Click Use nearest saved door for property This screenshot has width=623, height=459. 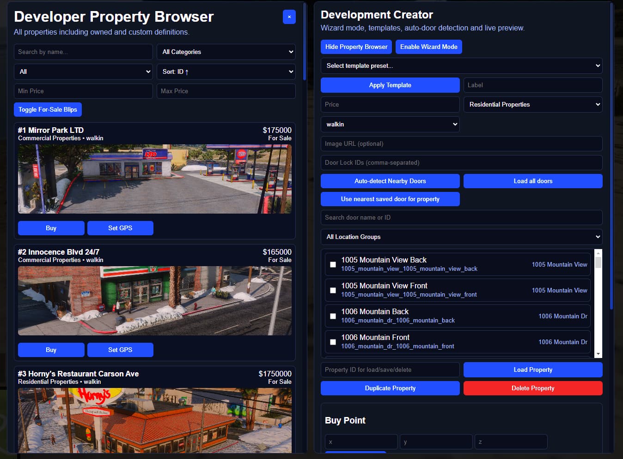tap(390, 199)
